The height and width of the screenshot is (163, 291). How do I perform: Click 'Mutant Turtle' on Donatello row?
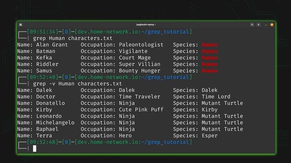tap(222, 103)
